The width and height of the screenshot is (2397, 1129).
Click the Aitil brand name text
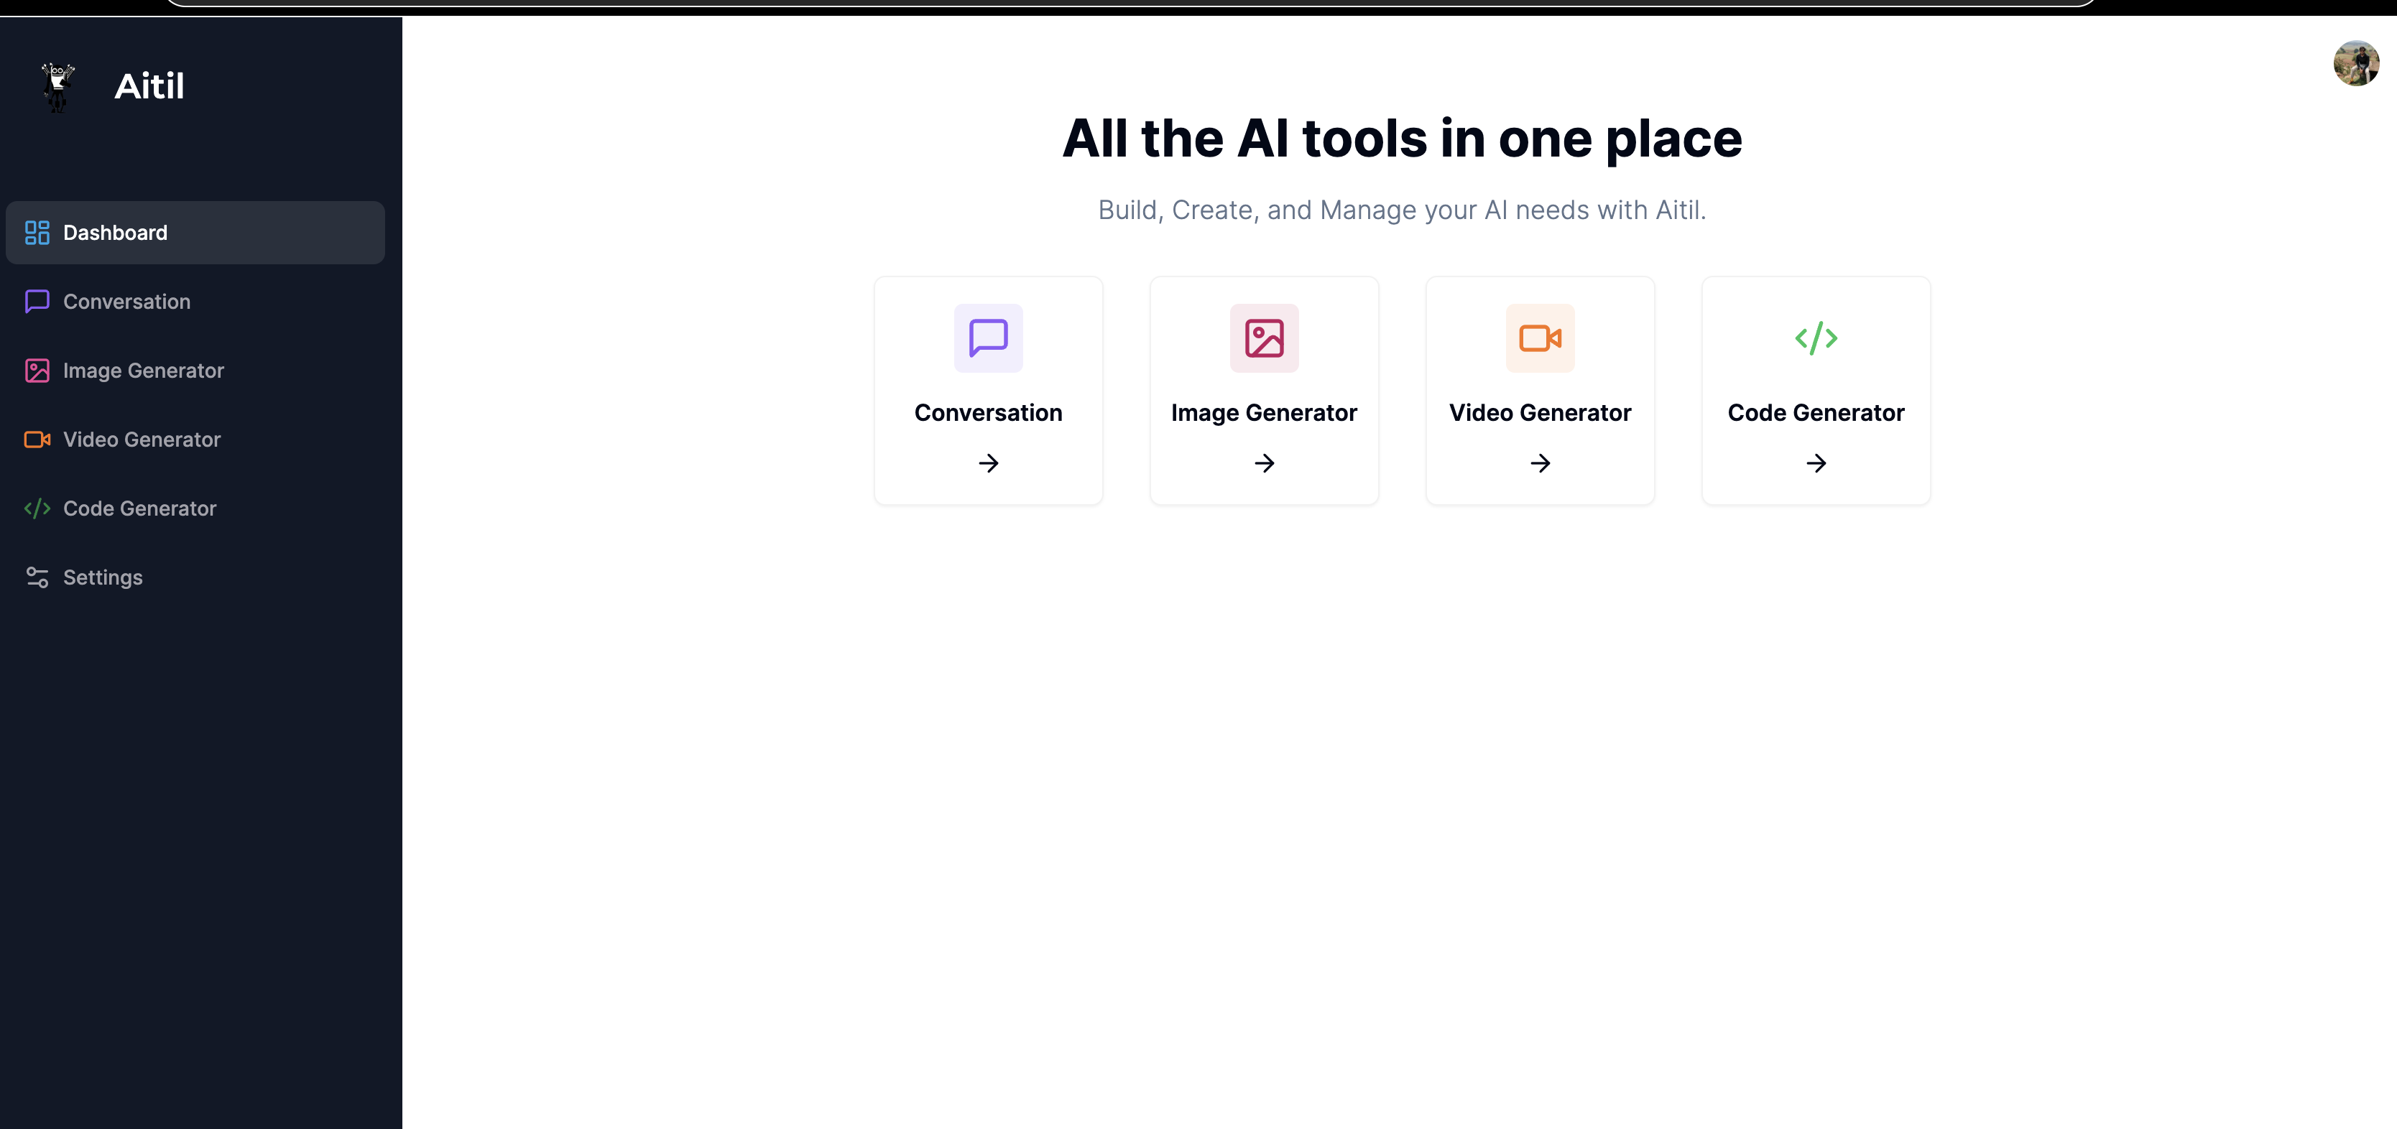point(149,86)
